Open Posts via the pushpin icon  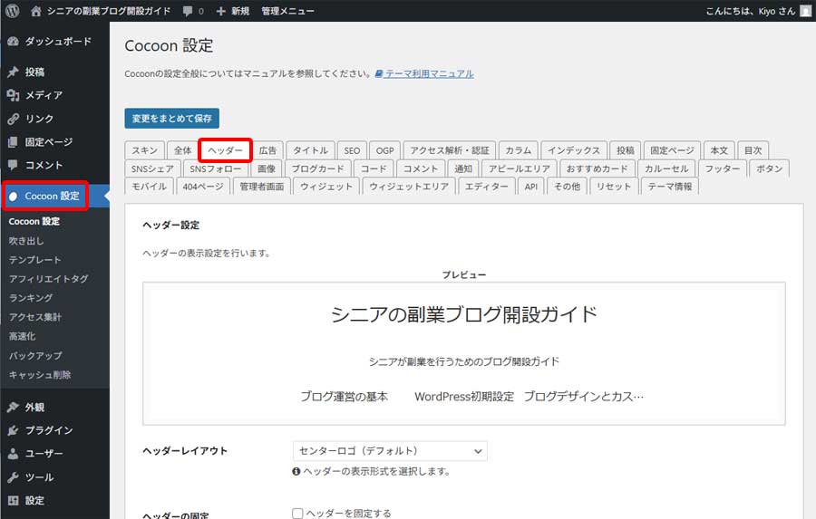pos(13,72)
